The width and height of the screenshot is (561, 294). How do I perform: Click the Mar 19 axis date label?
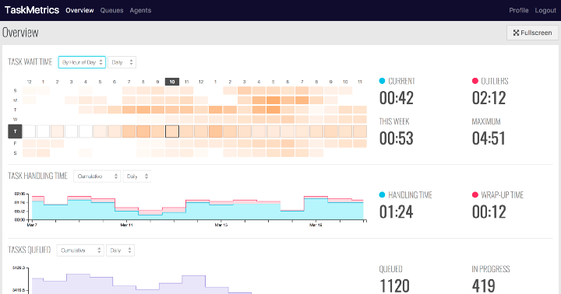pyautogui.click(x=316, y=225)
